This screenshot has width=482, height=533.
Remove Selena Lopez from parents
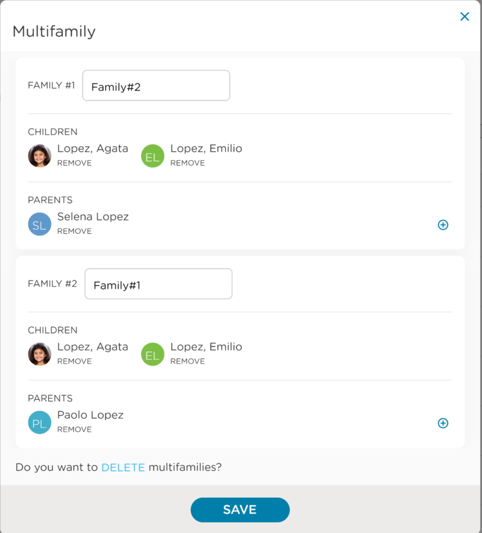click(x=74, y=232)
